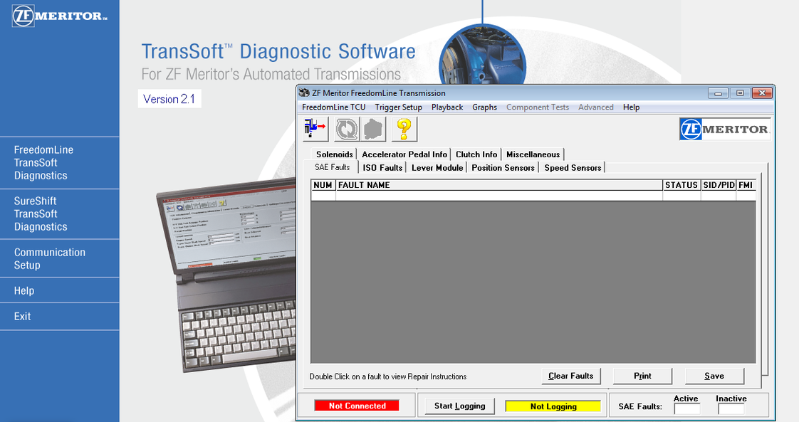Click the refresh arrows toolbar icon
This screenshot has height=422, width=799.
347,129
